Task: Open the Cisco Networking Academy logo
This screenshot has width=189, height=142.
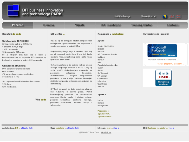Action: (164, 78)
